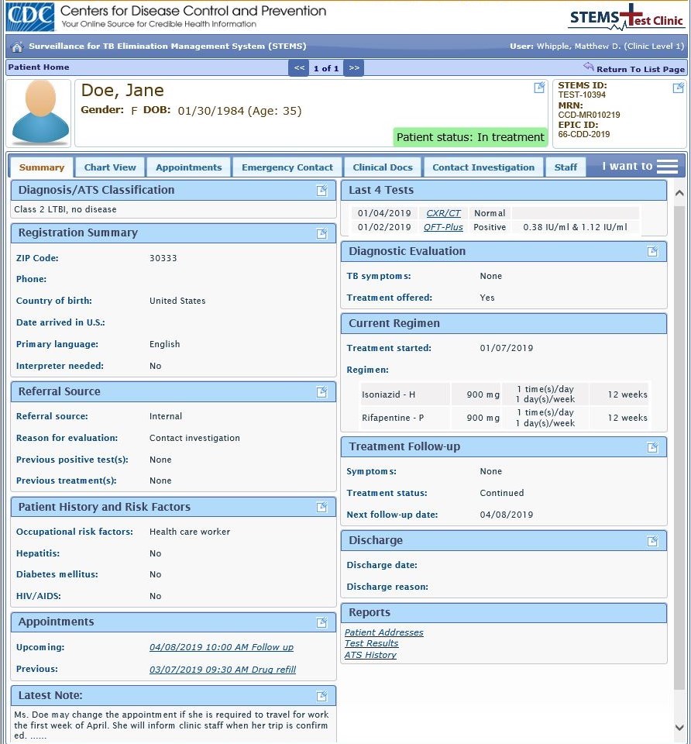Screen dimensions: 691x744
Task: Click the User Whipple, Matthew D. label
Action: pyautogui.click(x=596, y=46)
